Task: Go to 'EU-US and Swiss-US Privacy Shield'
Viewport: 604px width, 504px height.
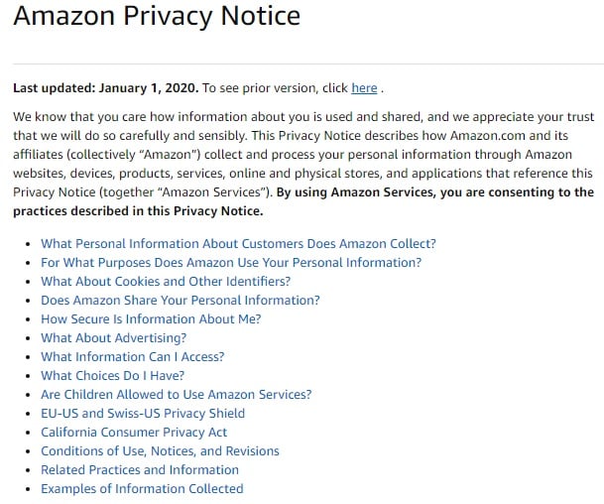Action: (x=143, y=414)
